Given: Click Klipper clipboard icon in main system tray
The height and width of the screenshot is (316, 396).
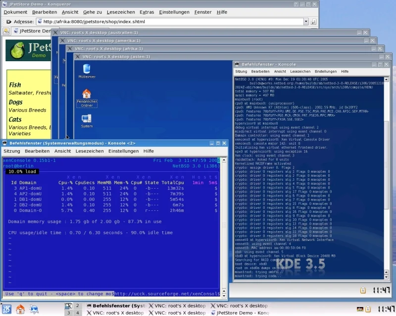Looking at the screenshot, I should pos(368,309).
